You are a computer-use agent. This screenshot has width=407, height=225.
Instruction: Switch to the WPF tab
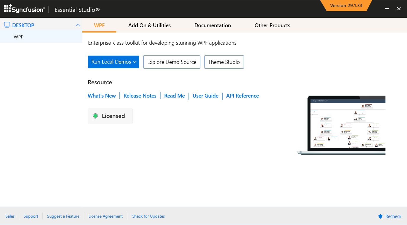pyautogui.click(x=99, y=25)
